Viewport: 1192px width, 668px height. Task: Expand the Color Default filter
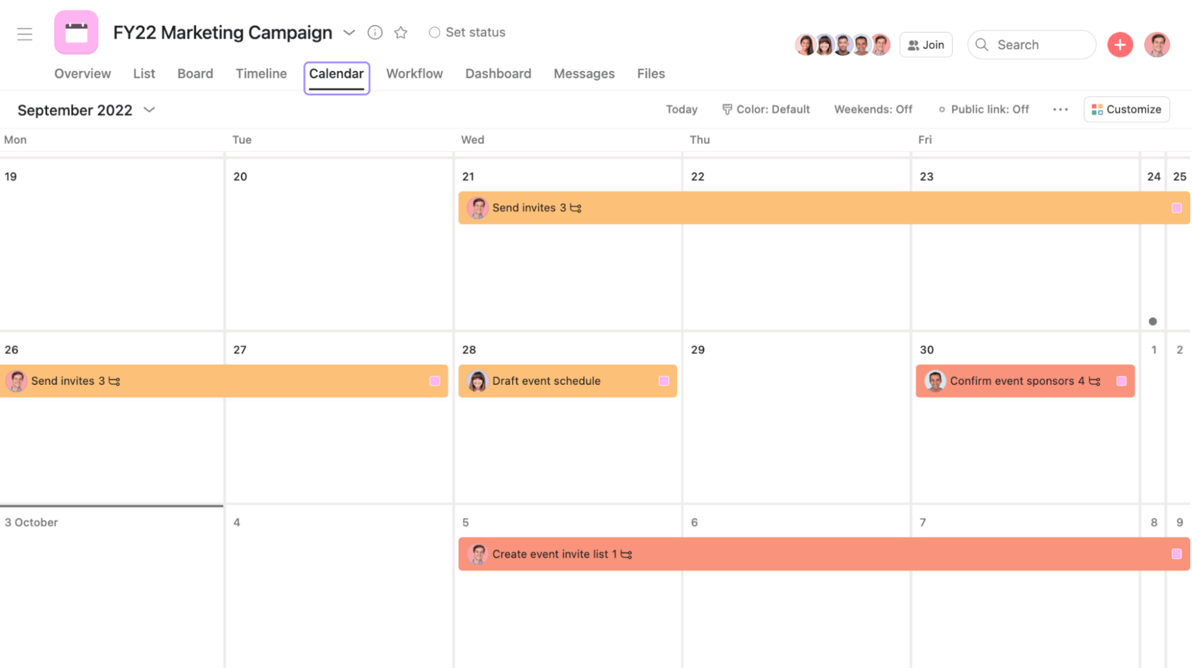pyautogui.click(x=766, y=109)
